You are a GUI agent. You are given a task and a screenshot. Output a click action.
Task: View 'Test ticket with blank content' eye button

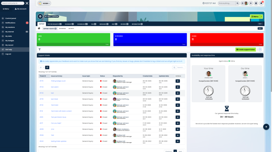tap(177, 111)
